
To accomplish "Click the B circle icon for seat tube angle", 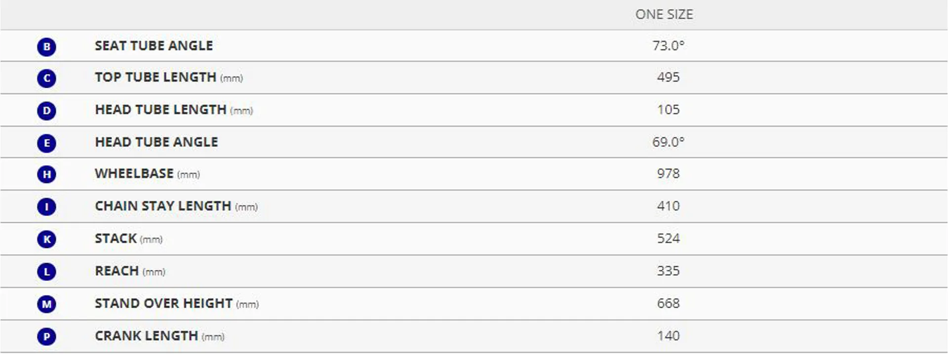I will point(46,47).
